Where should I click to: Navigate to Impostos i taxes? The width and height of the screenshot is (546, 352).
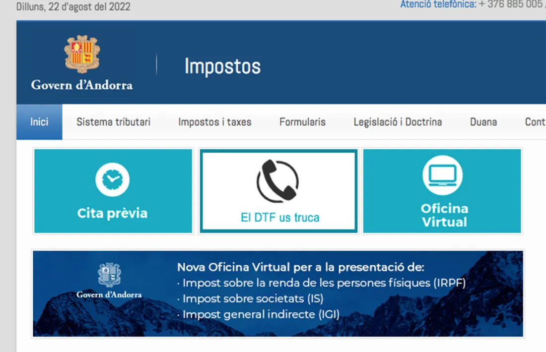[x=214, y=122]
